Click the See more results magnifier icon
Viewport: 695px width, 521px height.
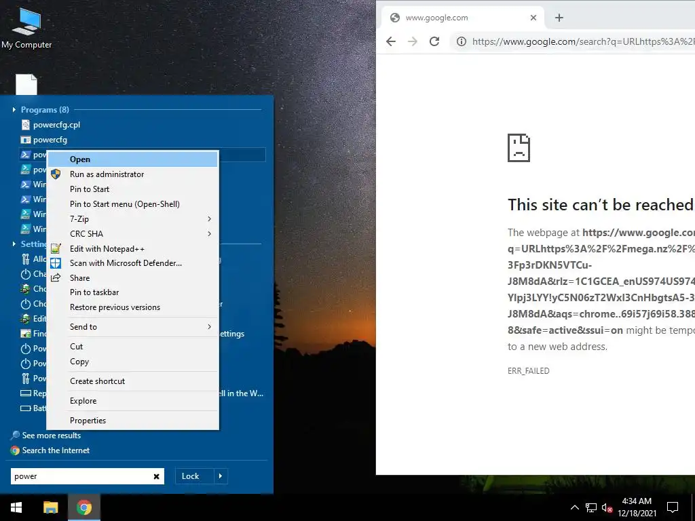(16, 436)
